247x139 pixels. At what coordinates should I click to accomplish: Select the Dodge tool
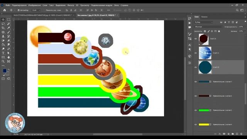tap(3, 49)
